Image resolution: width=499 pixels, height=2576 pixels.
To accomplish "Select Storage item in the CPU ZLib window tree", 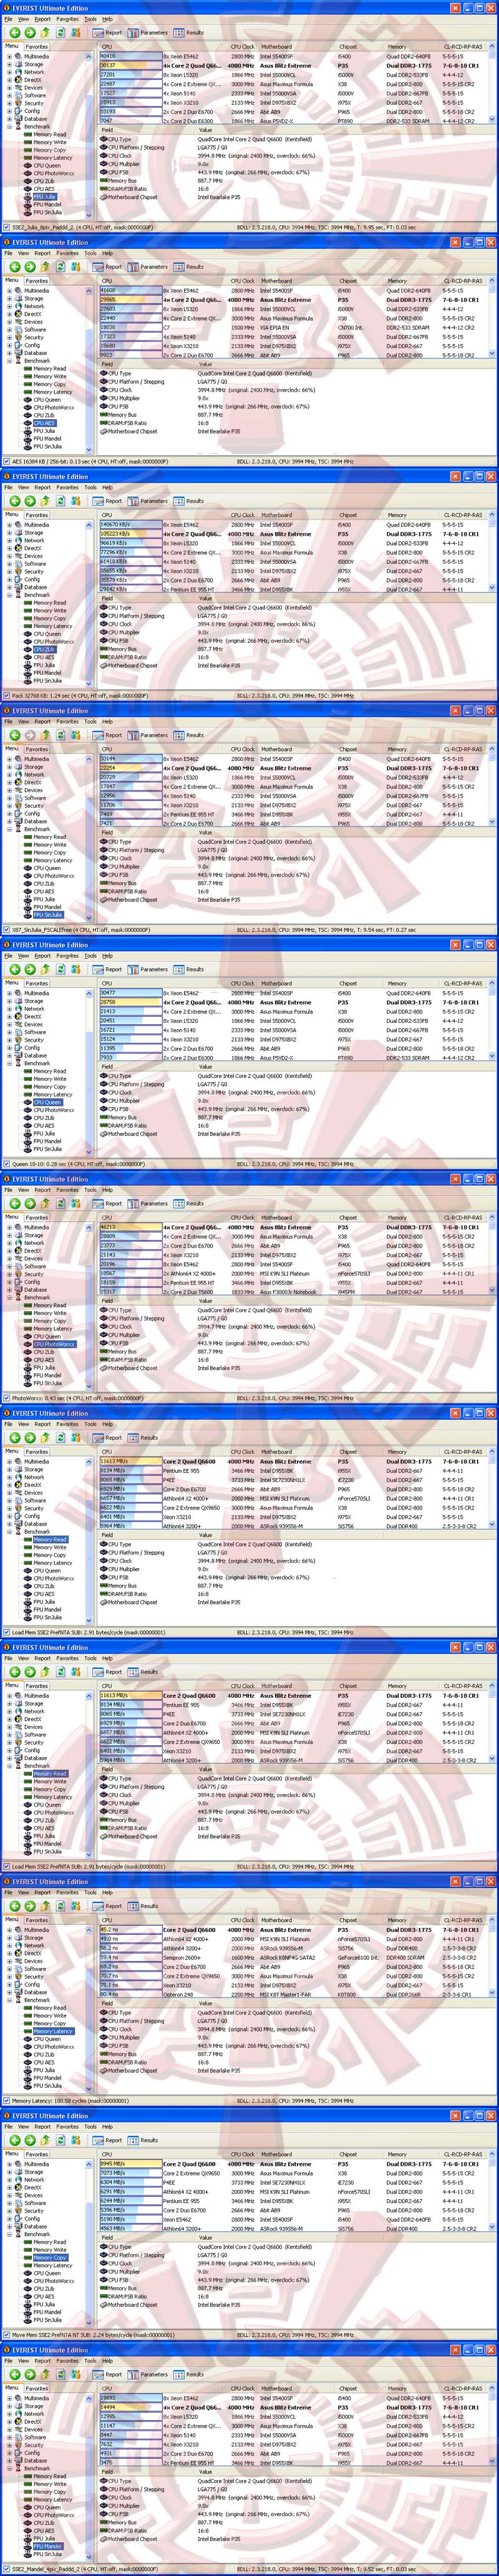I will [33, 533].
